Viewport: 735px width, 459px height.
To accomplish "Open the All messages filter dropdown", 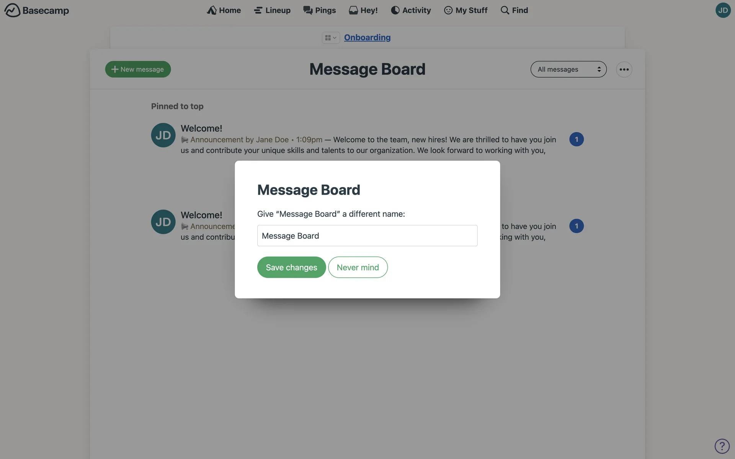I will click(568, 69).
